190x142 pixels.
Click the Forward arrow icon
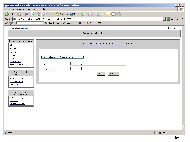pyautogui.click(x=19, y=14)
